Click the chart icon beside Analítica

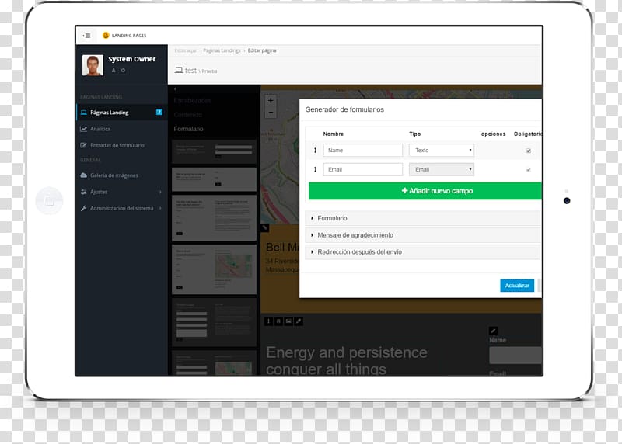tap(84, 129)
